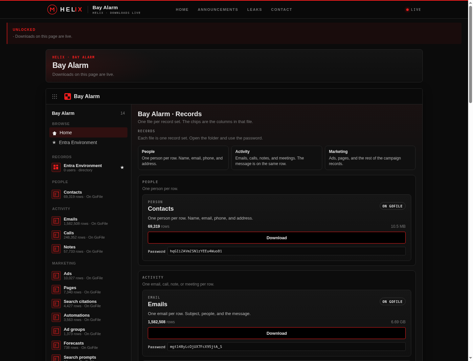Click the '10.5 MB' size text
473x361 pixels.
pos(398,226)
